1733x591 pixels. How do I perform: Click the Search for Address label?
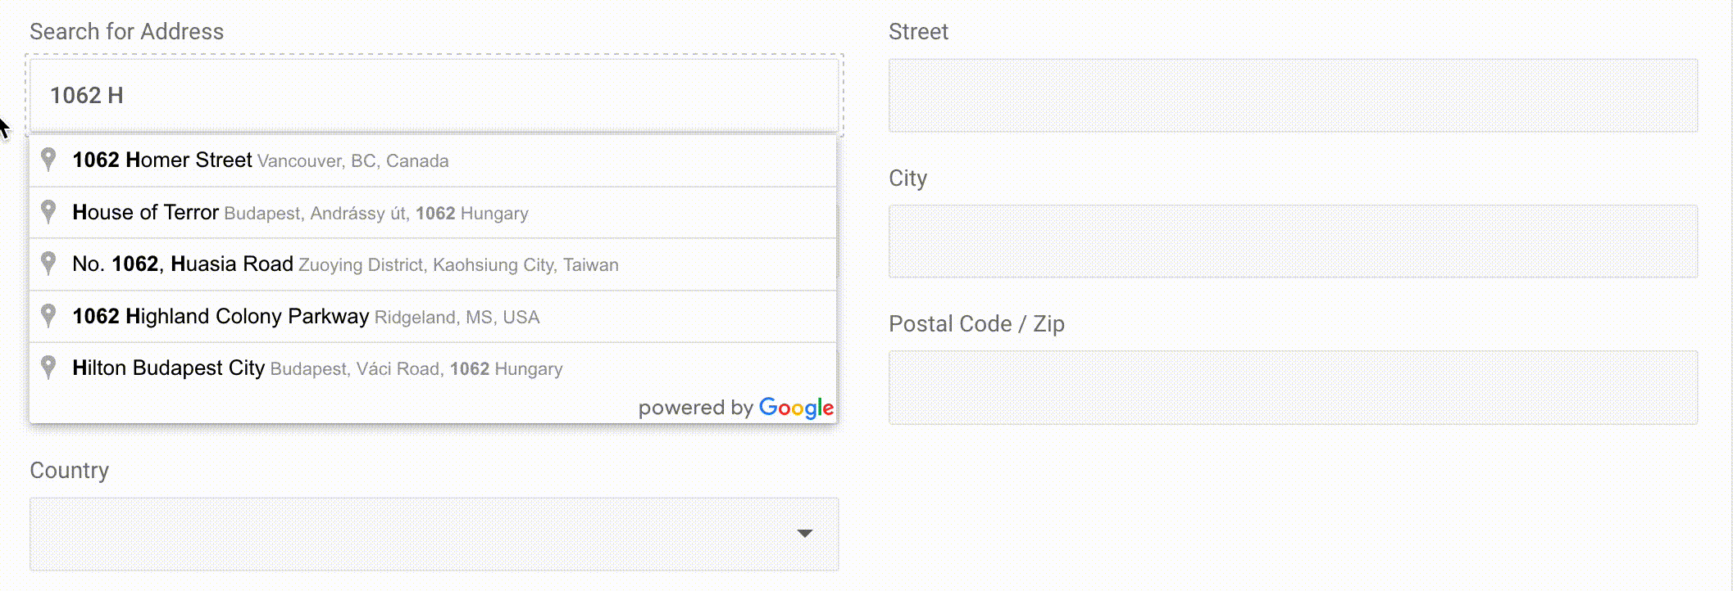pos(127,31)
